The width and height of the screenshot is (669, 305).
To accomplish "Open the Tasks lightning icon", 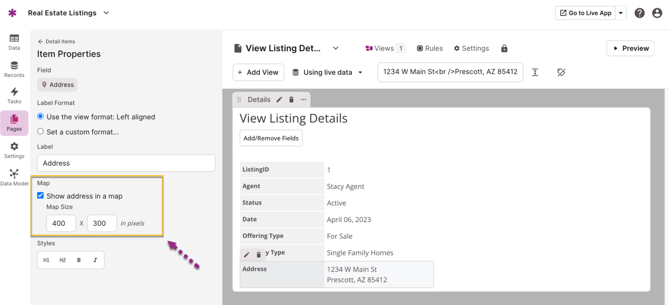I will [14, 95].
